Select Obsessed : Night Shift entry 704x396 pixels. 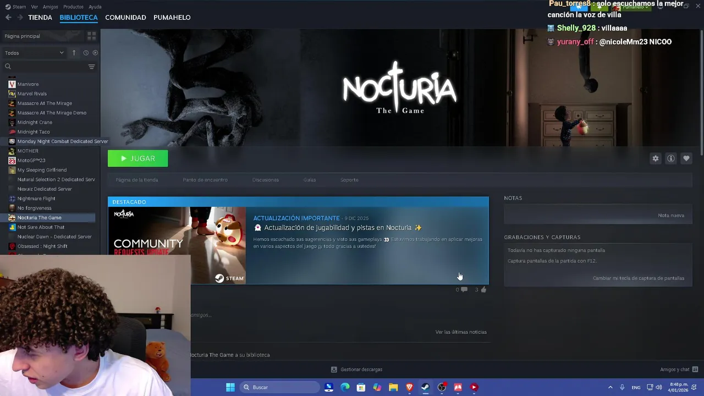point(42,246)
